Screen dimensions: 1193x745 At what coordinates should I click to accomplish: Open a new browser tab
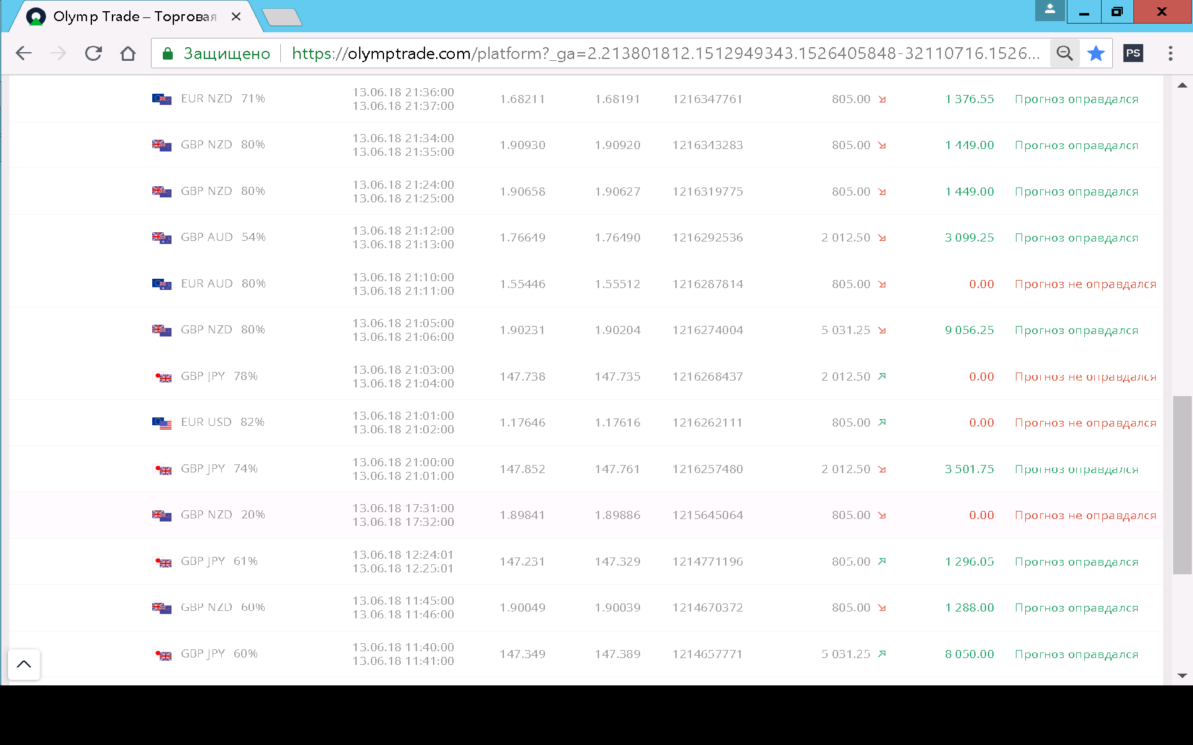point(282,17)
